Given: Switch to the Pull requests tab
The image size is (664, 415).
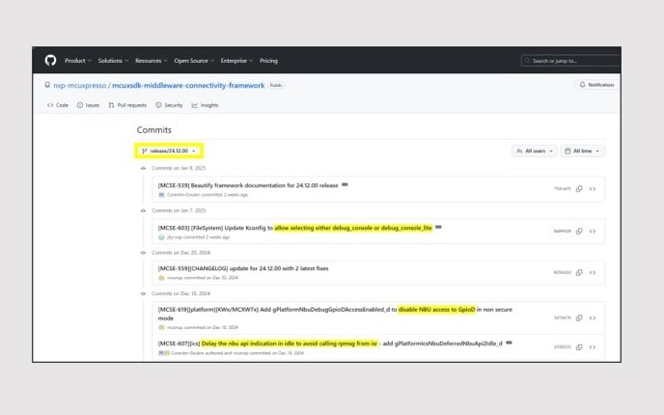Looking at the screenshot, I should coord(130,105).
